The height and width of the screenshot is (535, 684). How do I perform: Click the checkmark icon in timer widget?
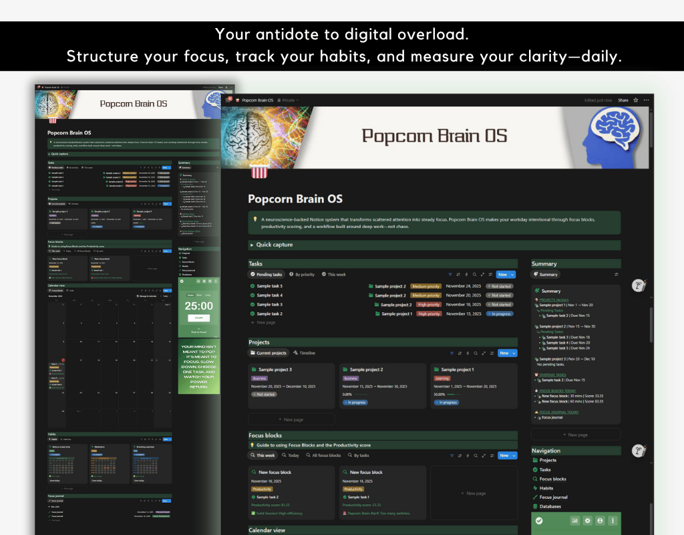click(x=539, y=520)
